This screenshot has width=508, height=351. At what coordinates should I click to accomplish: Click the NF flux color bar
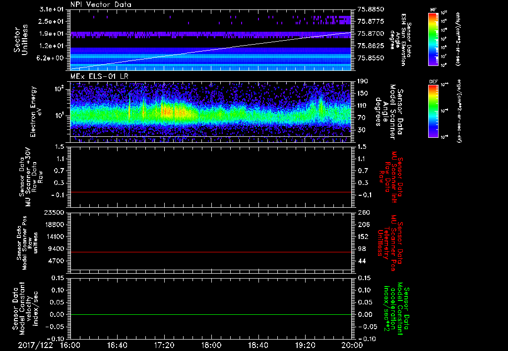coord(433,39)
